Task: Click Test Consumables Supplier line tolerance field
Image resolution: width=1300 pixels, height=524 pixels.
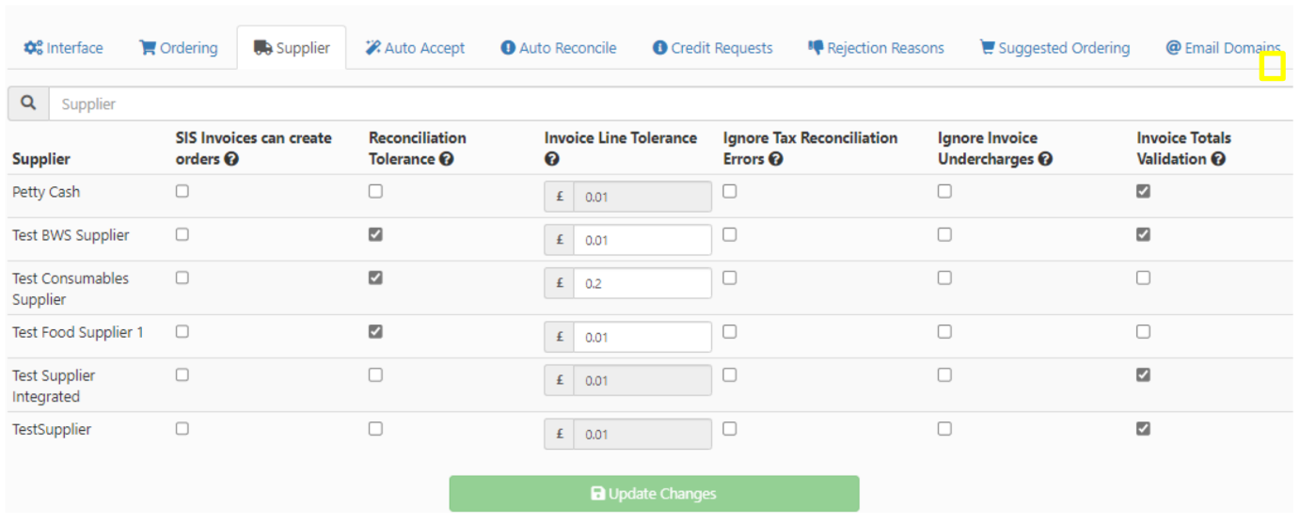Action: click(x=642, y=283)
